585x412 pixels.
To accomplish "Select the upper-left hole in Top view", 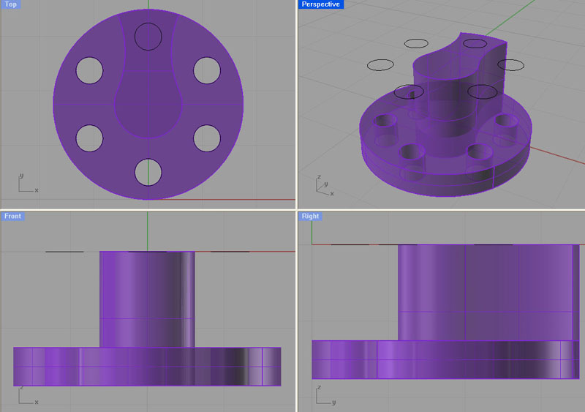I will [x=89, y=70].
